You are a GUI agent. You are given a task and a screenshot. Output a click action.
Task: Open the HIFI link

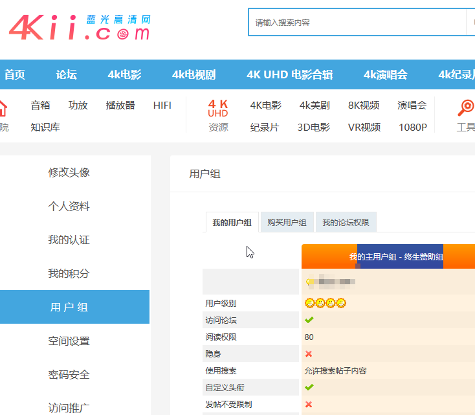click(x=162, y=106)
